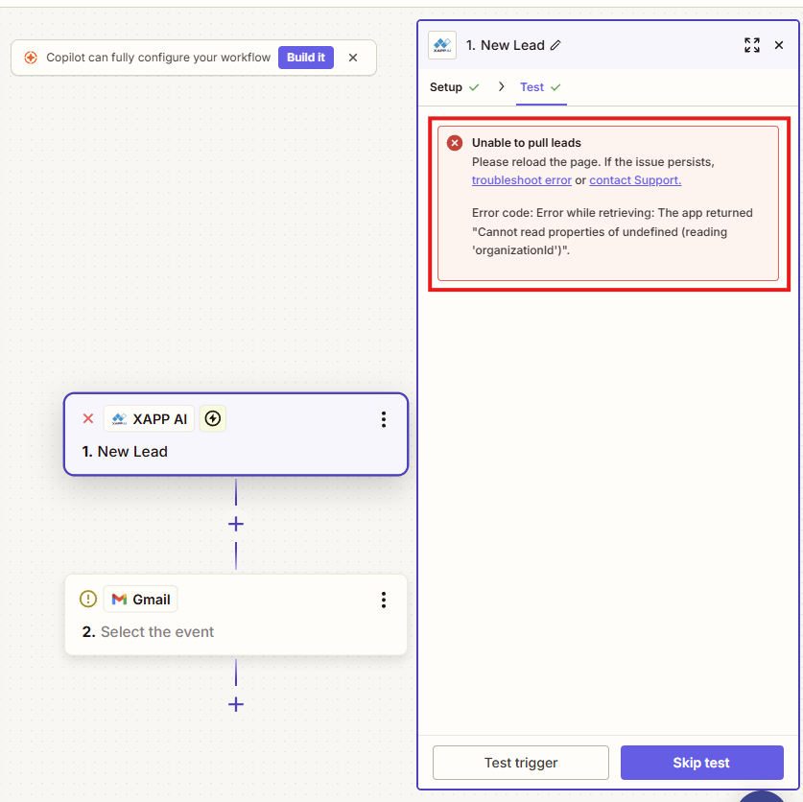The image size is (803, 802).
Task: Click the red X error icon on step 1
Action: [x=88, y=418]
